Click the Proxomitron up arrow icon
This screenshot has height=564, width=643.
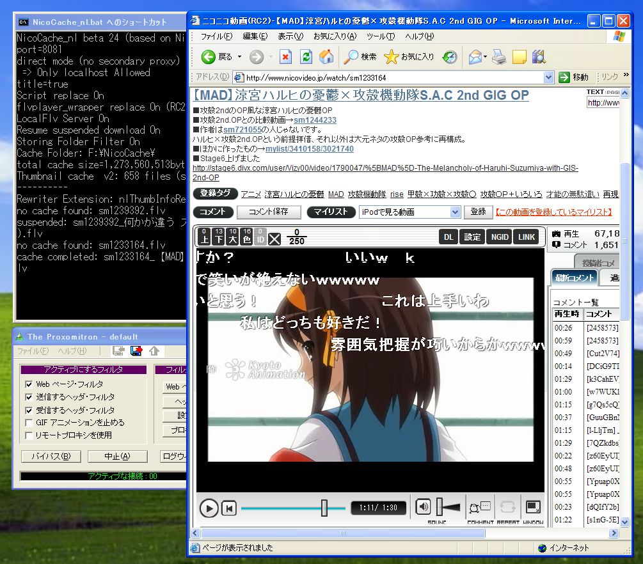[154, 351]
